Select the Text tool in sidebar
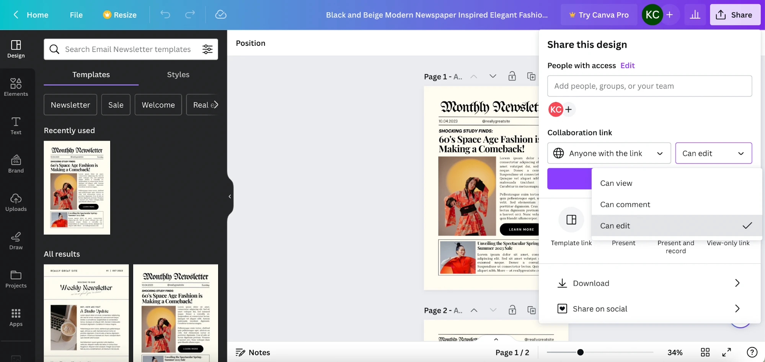This screenshot has height=362, width=765. (16, 126)
